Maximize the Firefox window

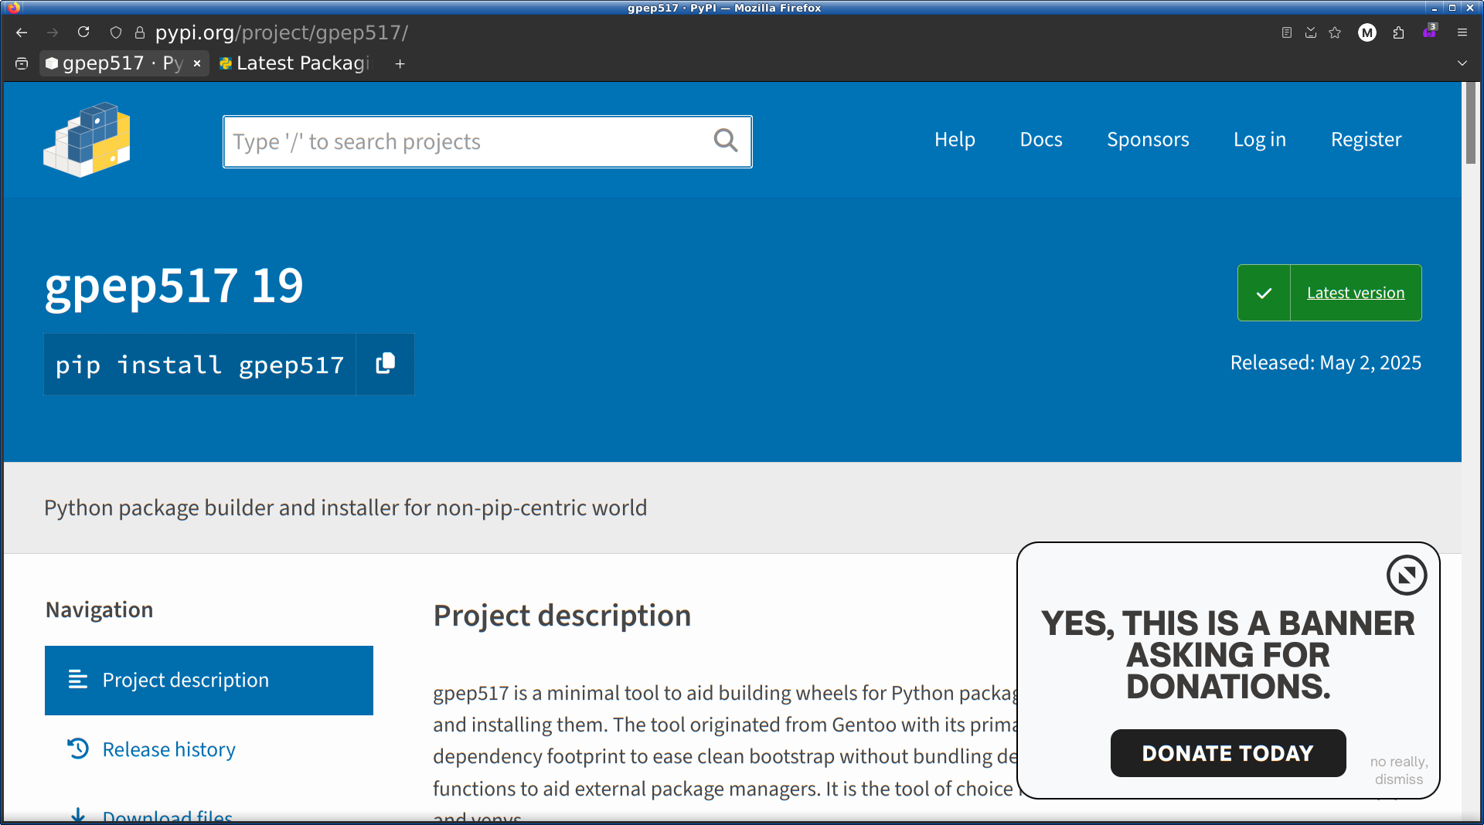(1452, 8)
